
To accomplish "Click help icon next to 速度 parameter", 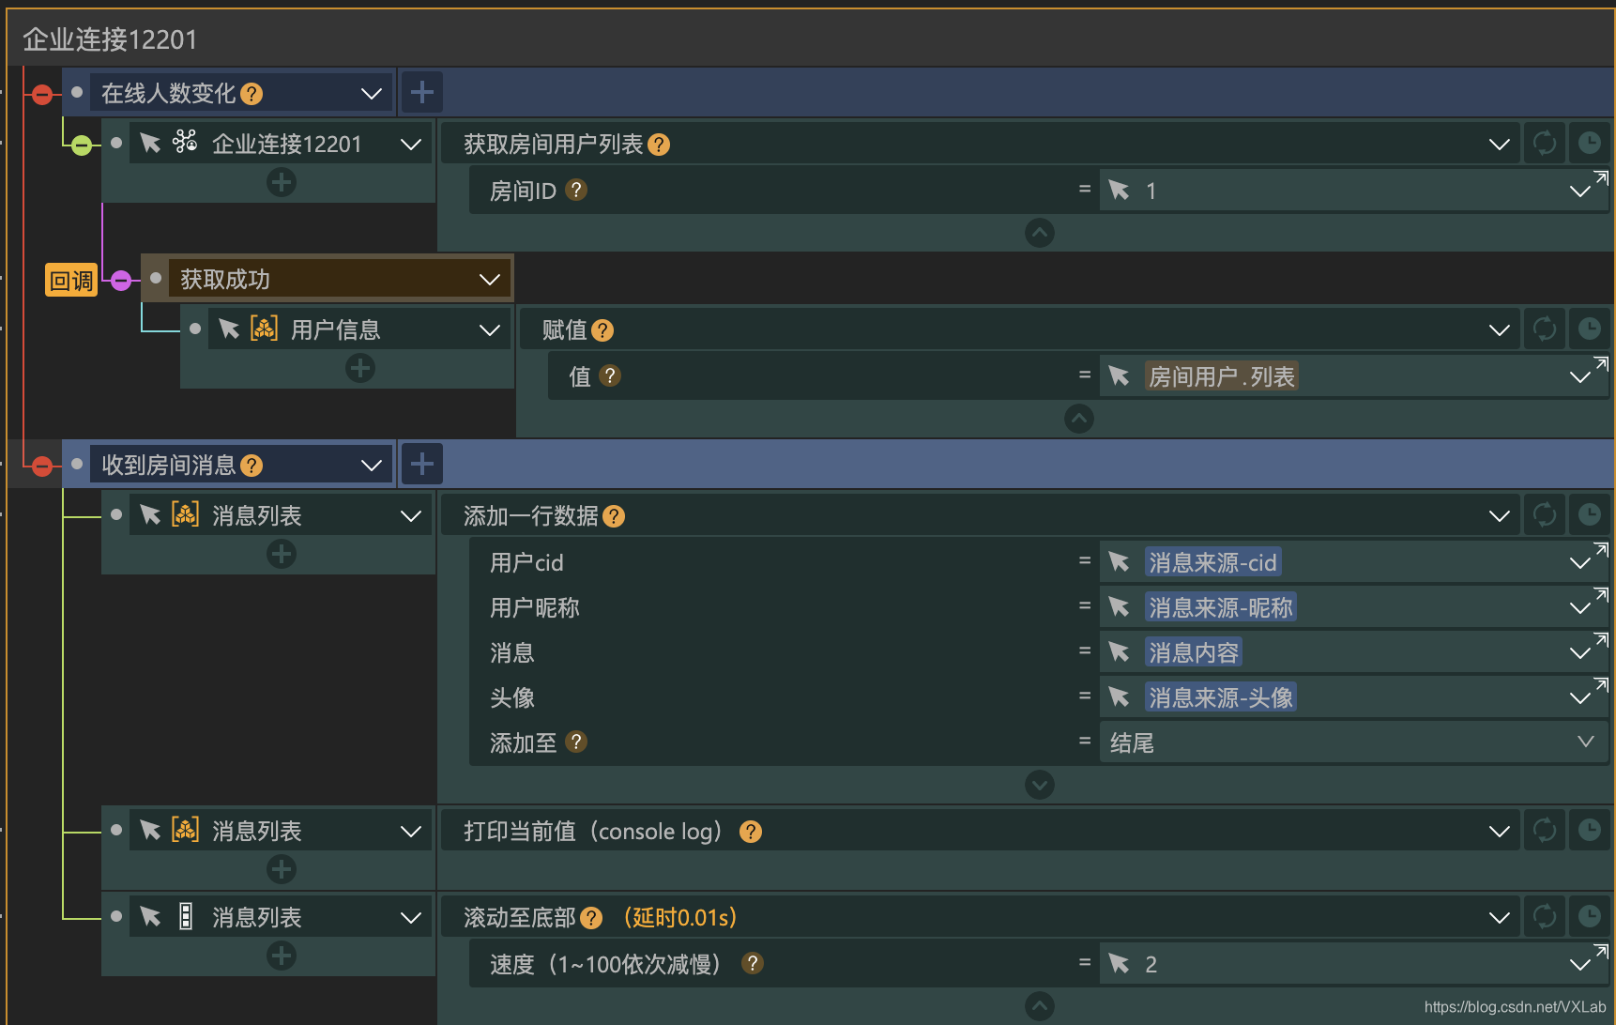I will tap(752, 963).
